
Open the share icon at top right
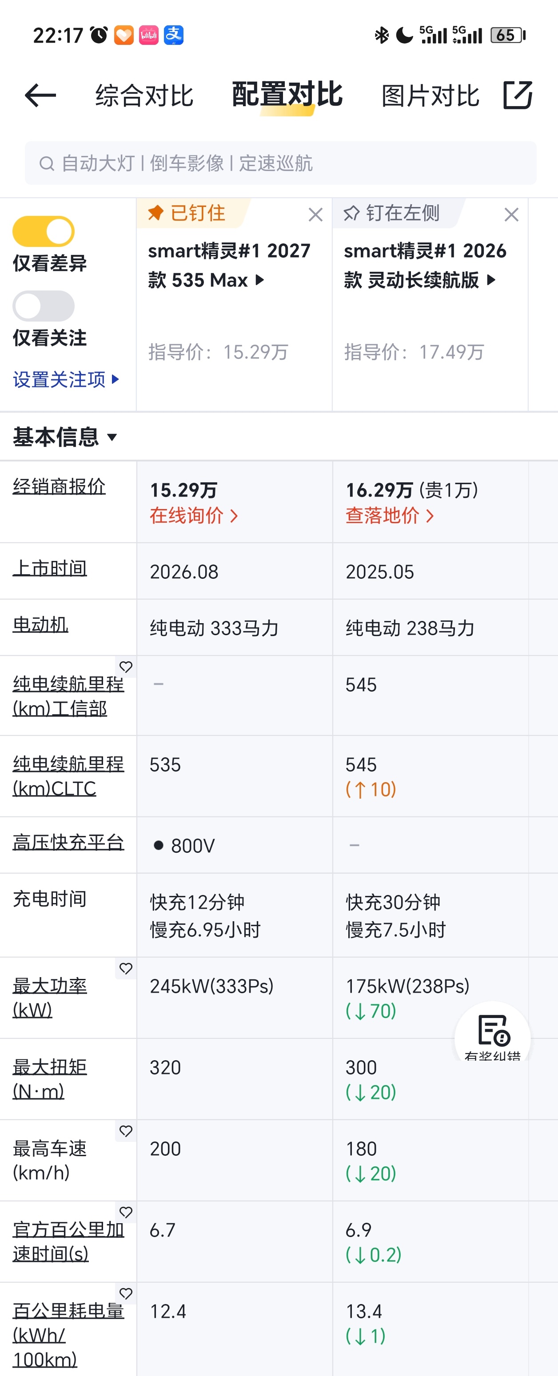tap(518, 95)
